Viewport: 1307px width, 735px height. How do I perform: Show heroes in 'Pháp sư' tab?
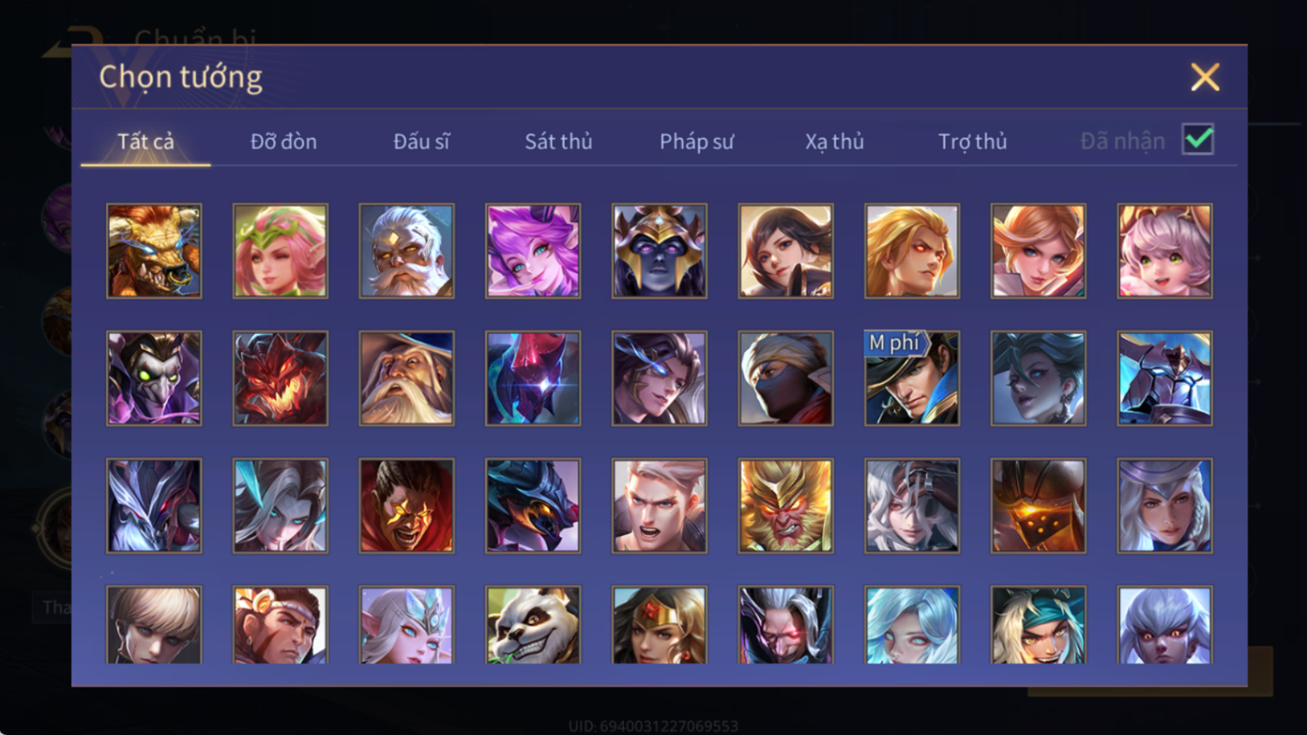point(697,141)
